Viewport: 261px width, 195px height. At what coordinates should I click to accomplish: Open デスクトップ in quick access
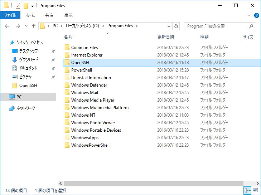(29, 51)
